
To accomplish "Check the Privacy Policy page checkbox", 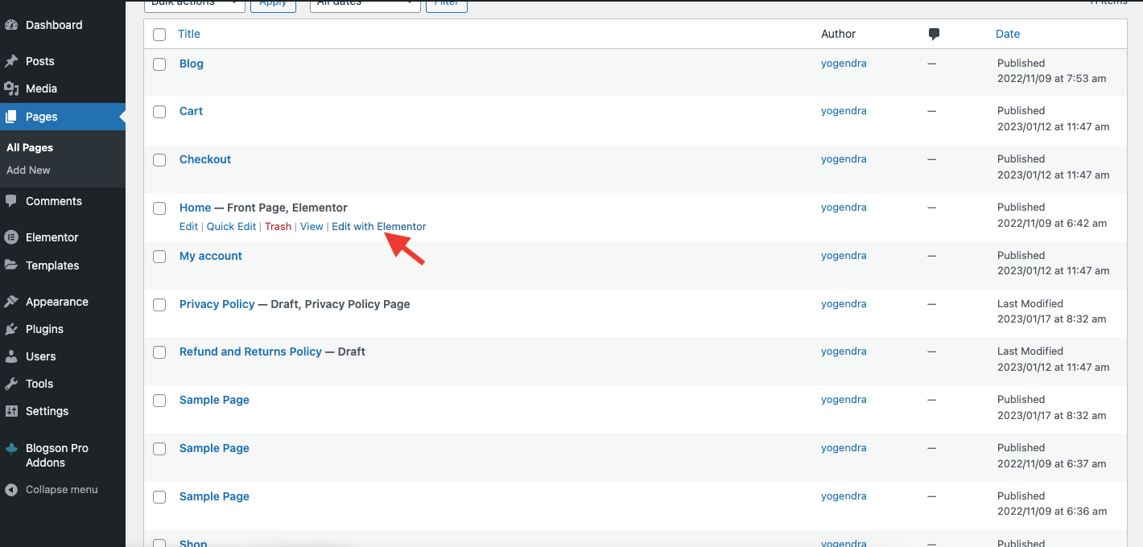I will tap(159, 305).
